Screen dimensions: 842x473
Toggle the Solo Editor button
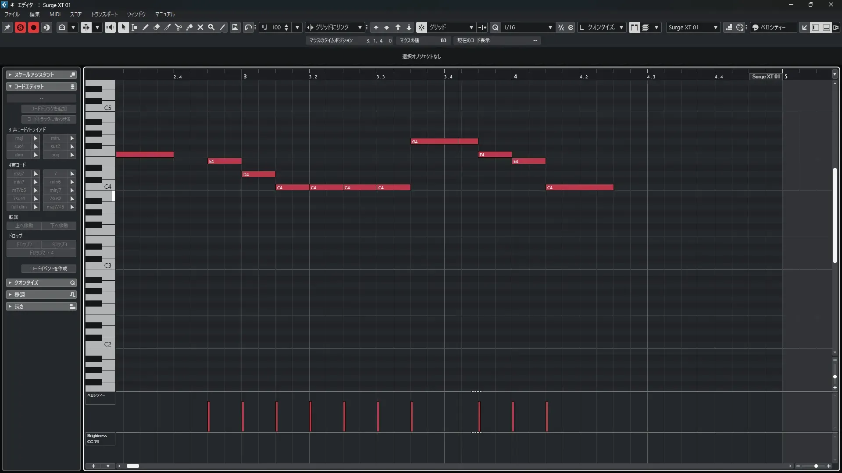click(20, 27)
